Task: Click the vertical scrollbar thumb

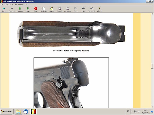Action: coord(152,66)
